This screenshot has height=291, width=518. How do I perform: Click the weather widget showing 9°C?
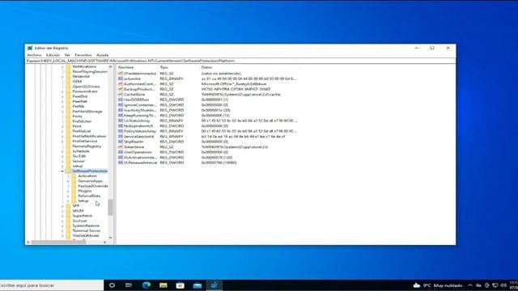point(438,285)
